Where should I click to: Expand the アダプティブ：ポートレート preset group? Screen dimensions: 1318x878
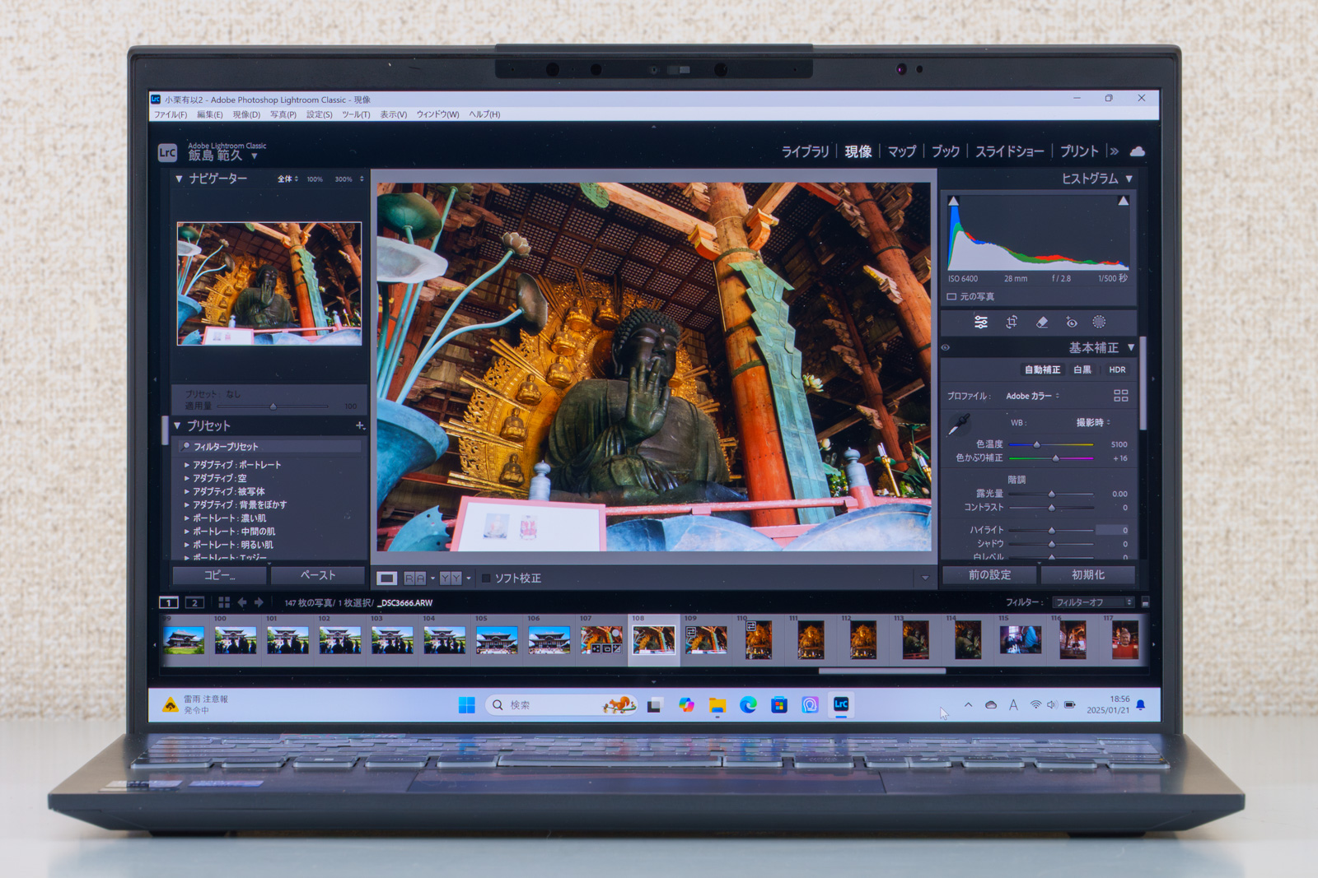(187, 465)
